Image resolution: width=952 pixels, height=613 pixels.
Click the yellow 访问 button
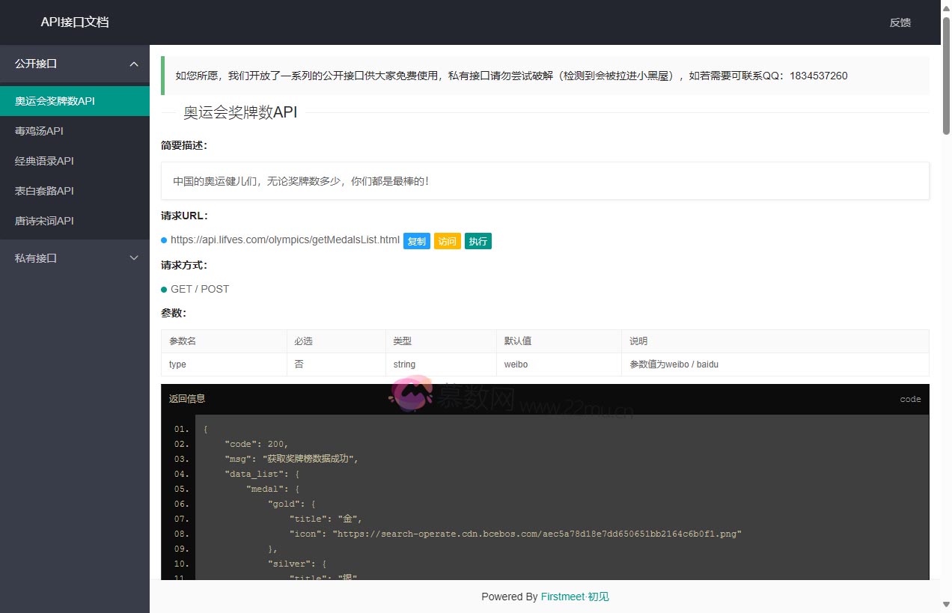click(448, 241)
